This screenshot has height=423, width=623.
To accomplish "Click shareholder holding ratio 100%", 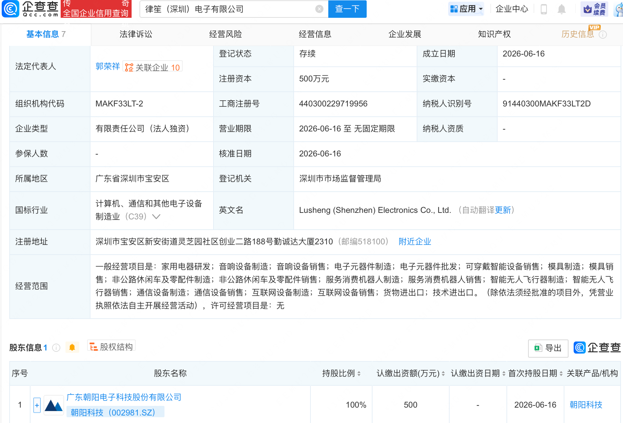I will [356, 405].
